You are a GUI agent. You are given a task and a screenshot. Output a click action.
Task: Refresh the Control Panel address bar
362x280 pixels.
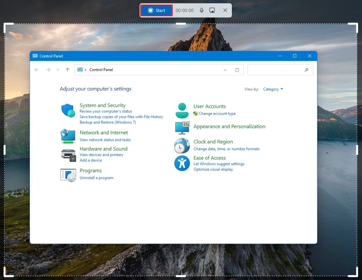(x=237, y=70)
